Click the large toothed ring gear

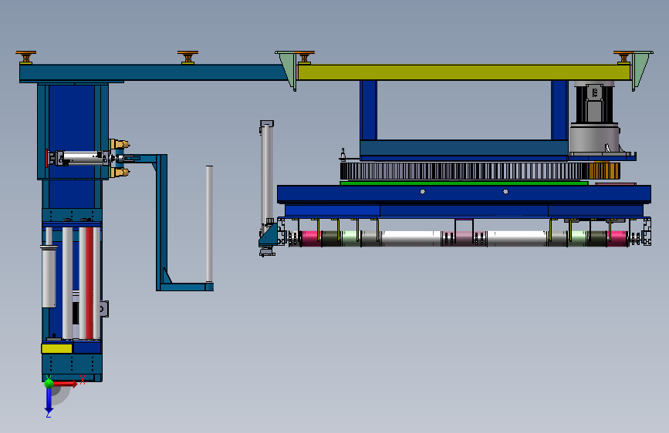tap(463, 171)
